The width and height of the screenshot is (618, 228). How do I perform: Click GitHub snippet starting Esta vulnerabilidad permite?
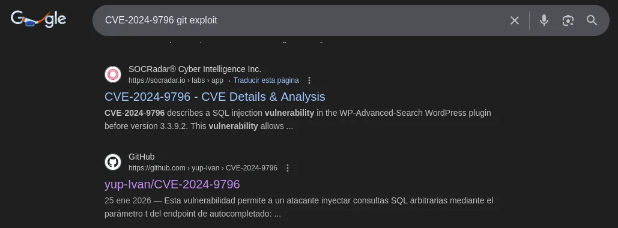click(x=298, y=208)
